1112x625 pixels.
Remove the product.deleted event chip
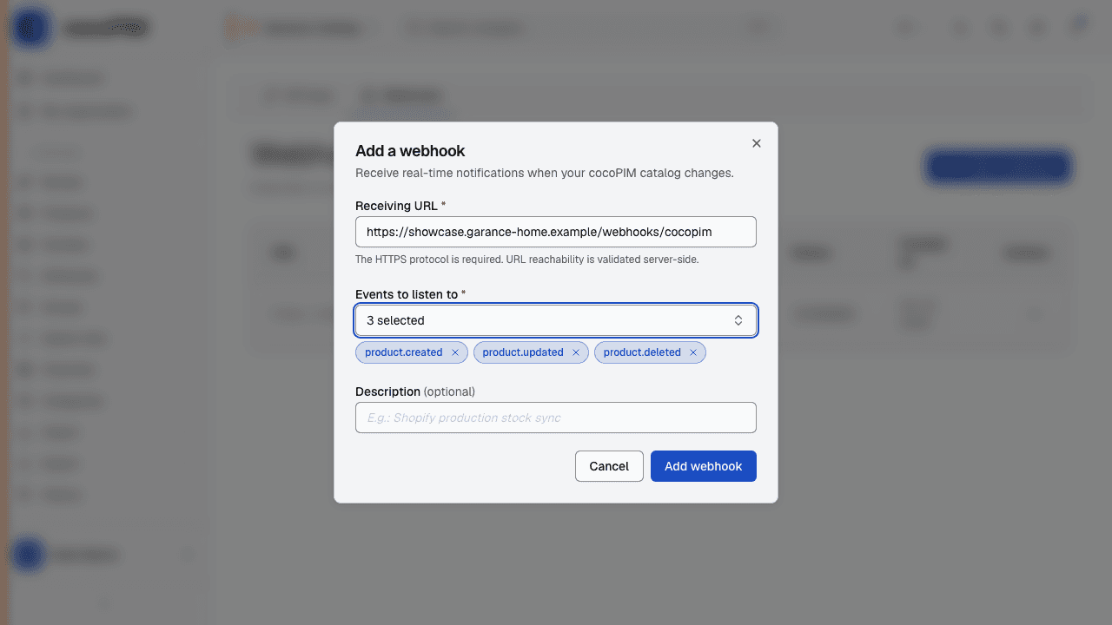(693, 352)
